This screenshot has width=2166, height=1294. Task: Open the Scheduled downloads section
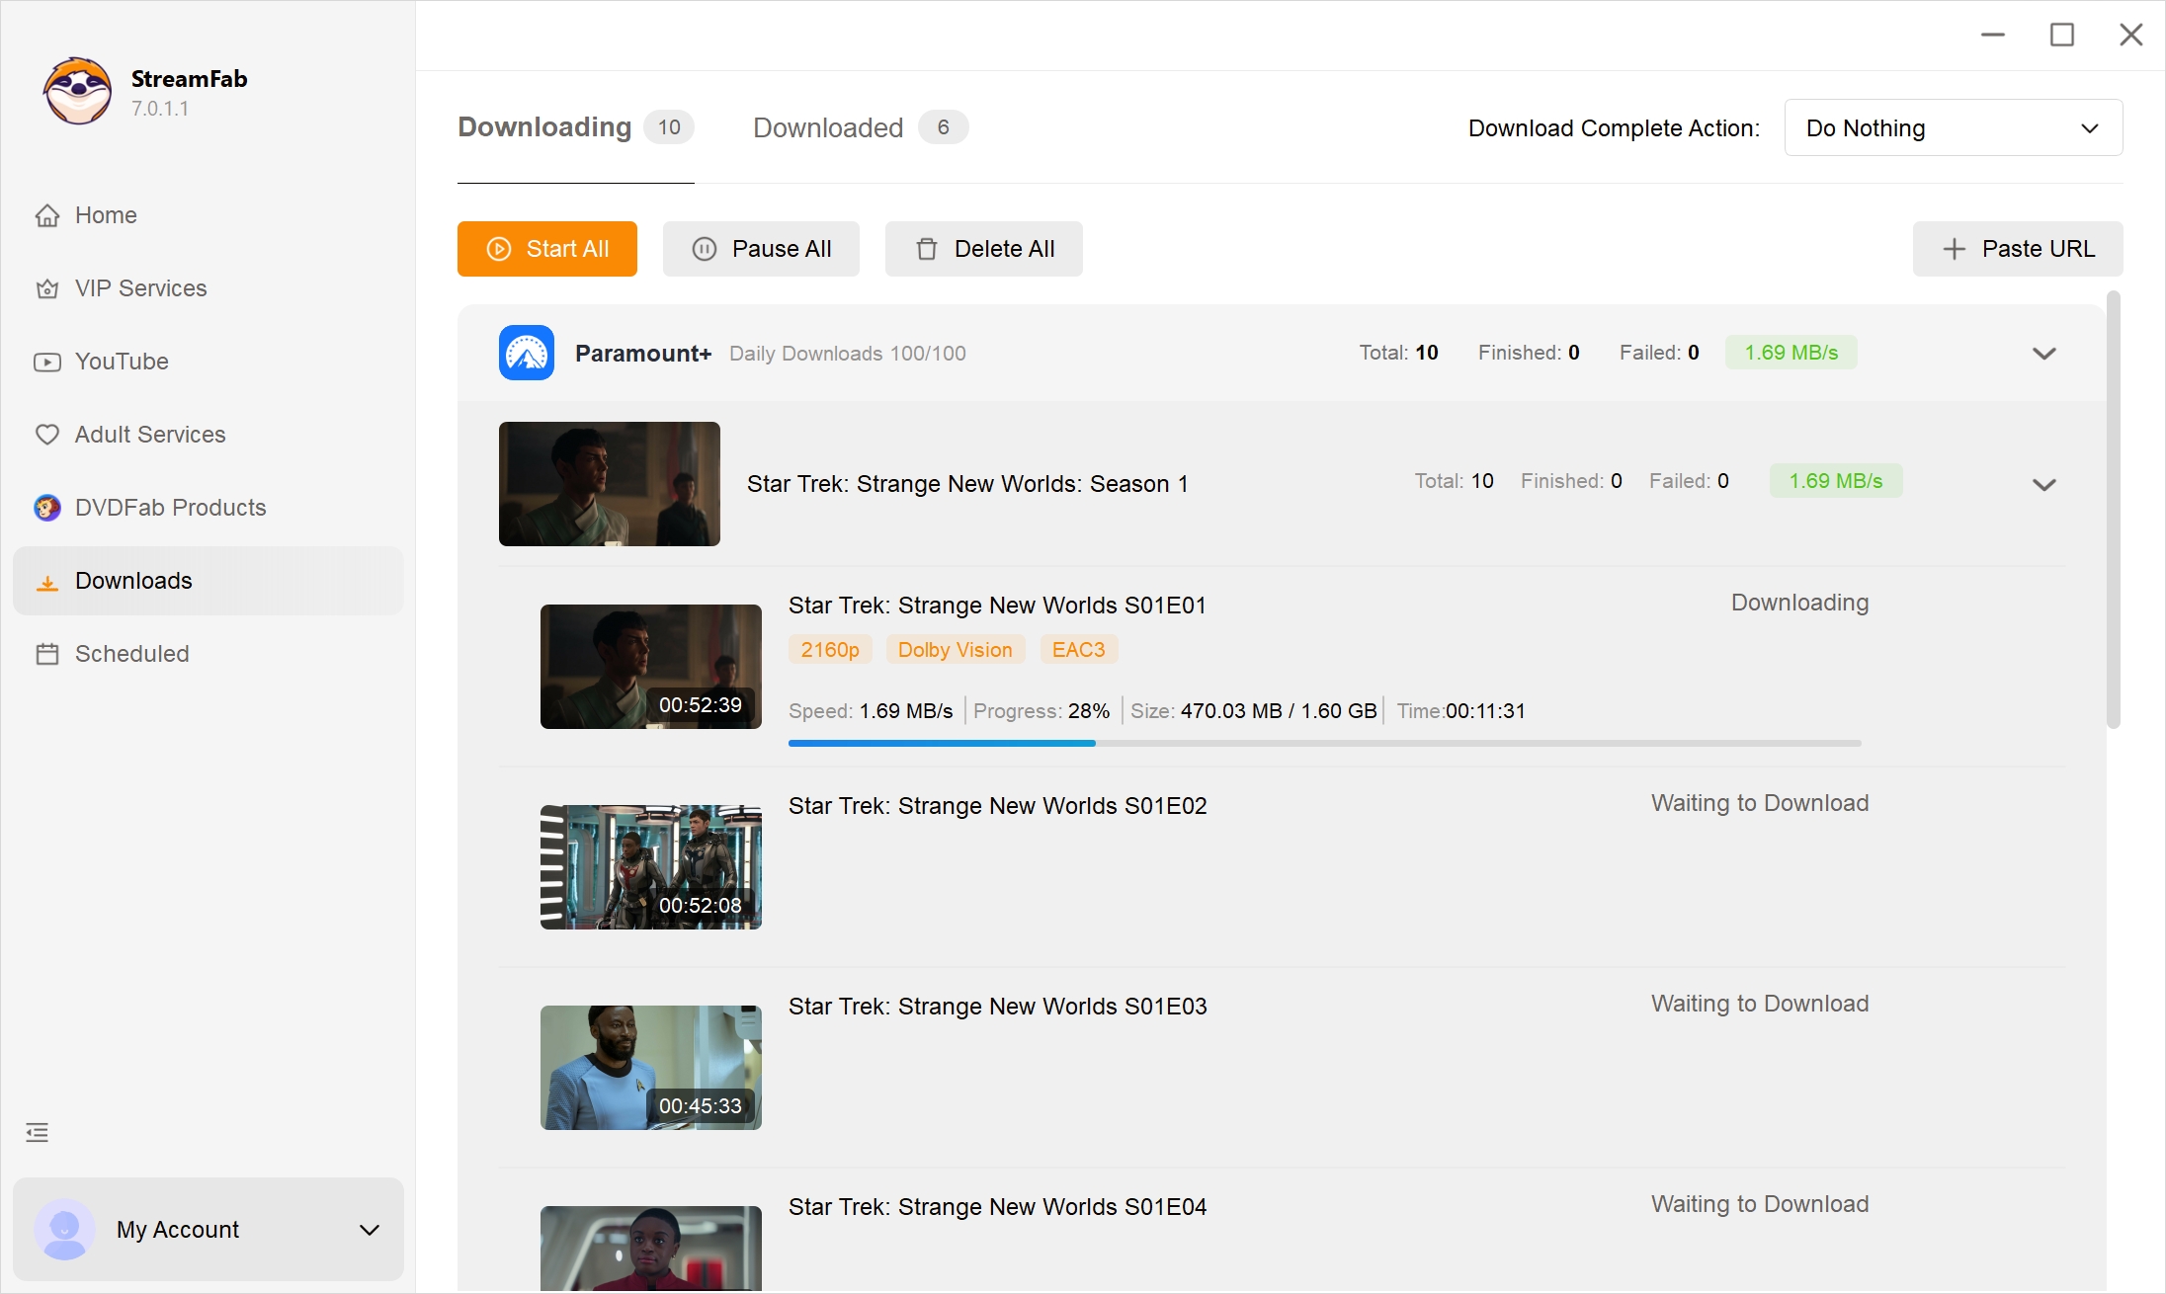point(131,653)
